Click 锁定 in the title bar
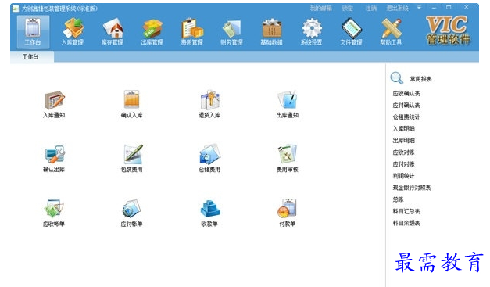The height and width of the screenshot is (287, 490). coord(348,8)
